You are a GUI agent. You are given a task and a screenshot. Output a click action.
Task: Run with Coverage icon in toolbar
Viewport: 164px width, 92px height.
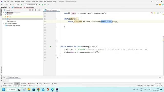(45, 5)
